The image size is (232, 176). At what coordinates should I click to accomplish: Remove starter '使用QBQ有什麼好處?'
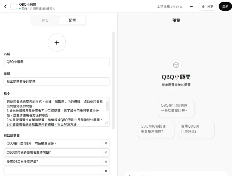point(106,162)
